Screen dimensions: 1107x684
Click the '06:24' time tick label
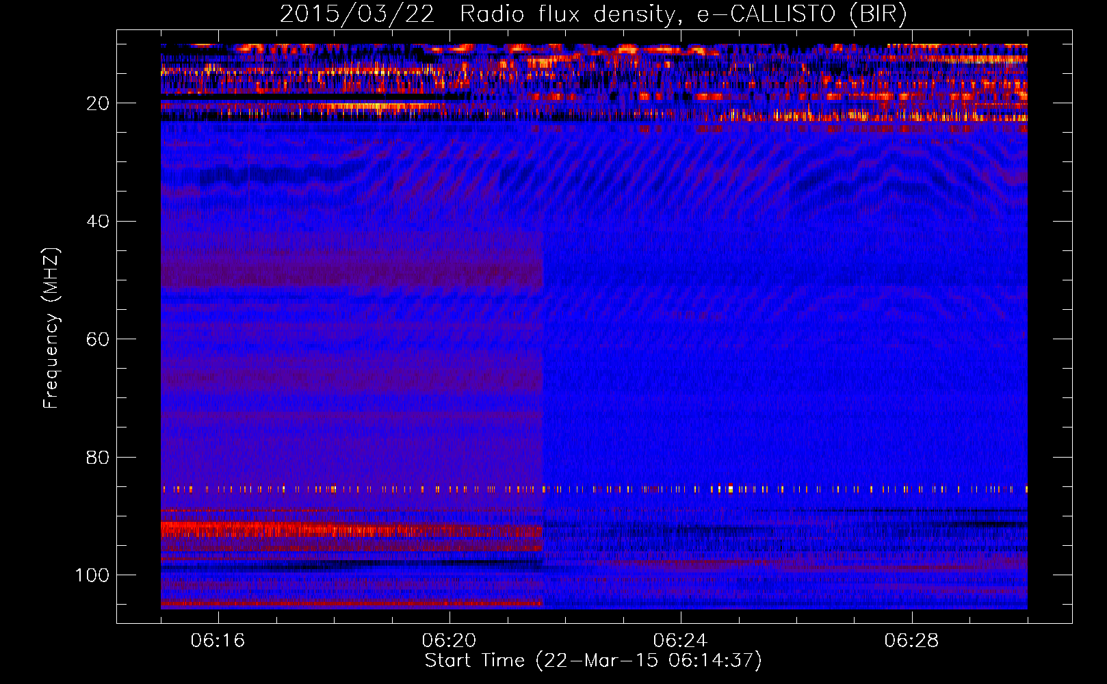pyautogui.click(x=680, y=641)
